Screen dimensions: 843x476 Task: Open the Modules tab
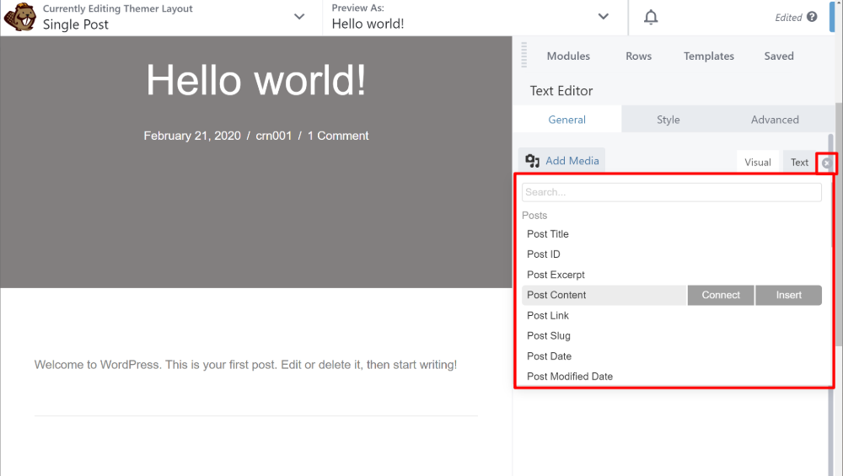click(x=568, y=56)
